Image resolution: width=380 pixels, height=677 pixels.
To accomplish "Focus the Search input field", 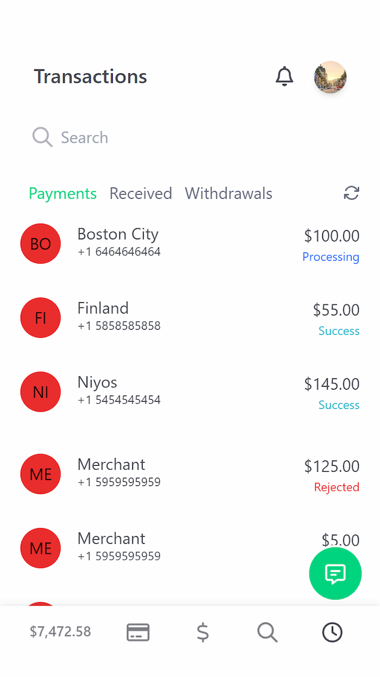I will pyautogui.click(x=178, y=137).
